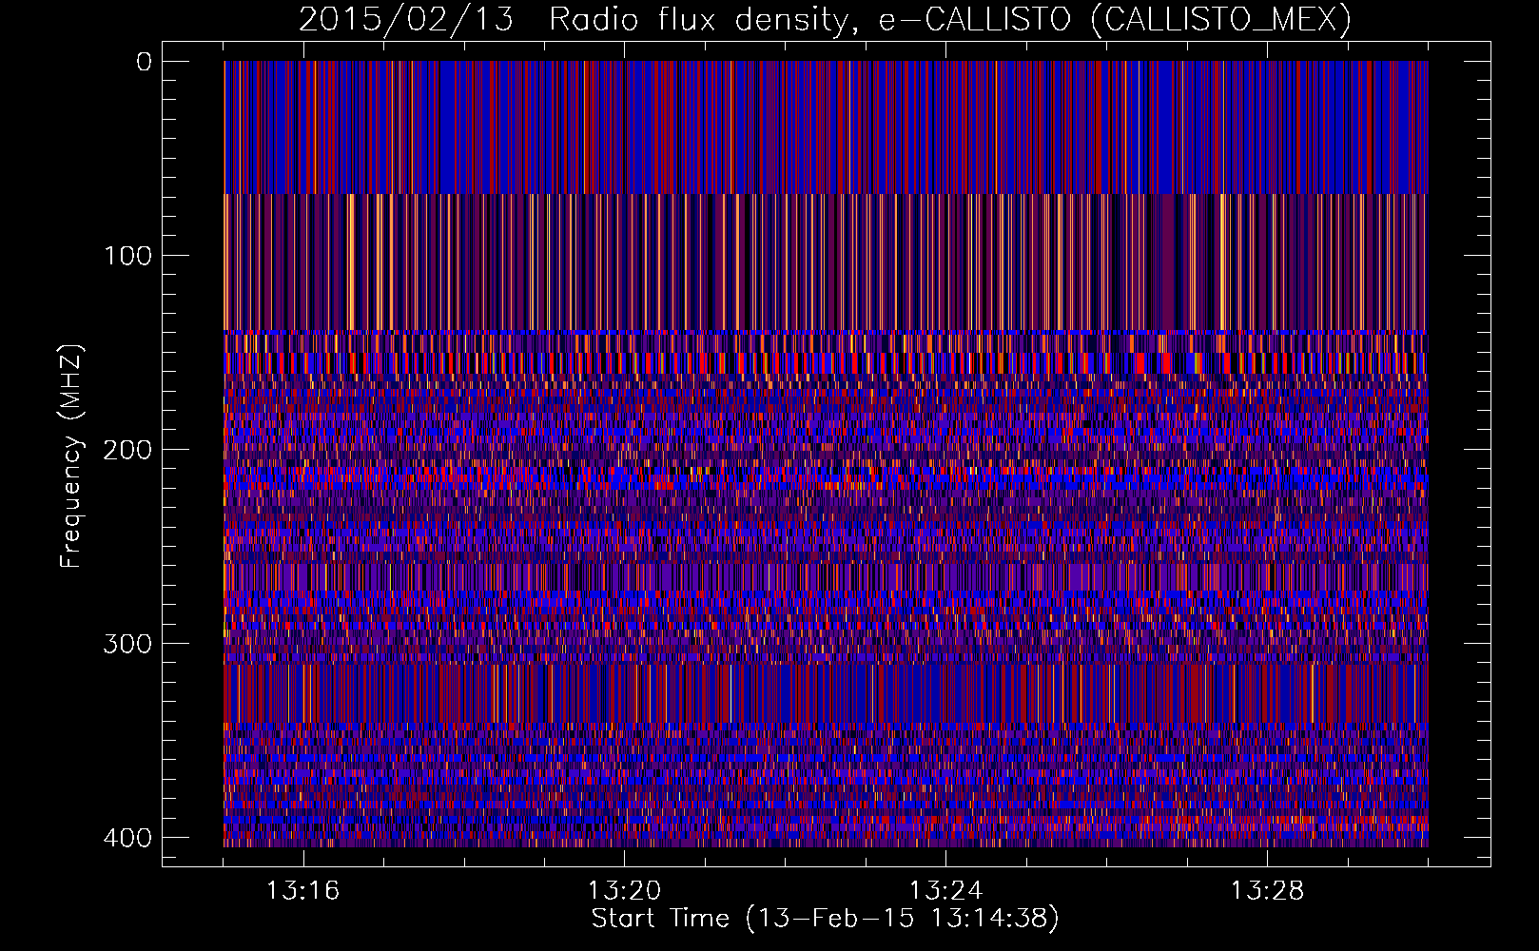The height and width of the screenshot is (951, 1539).
Task: Click the 0 frequency axis tick label
Action: pyautogui.click(x=144, y=62)
